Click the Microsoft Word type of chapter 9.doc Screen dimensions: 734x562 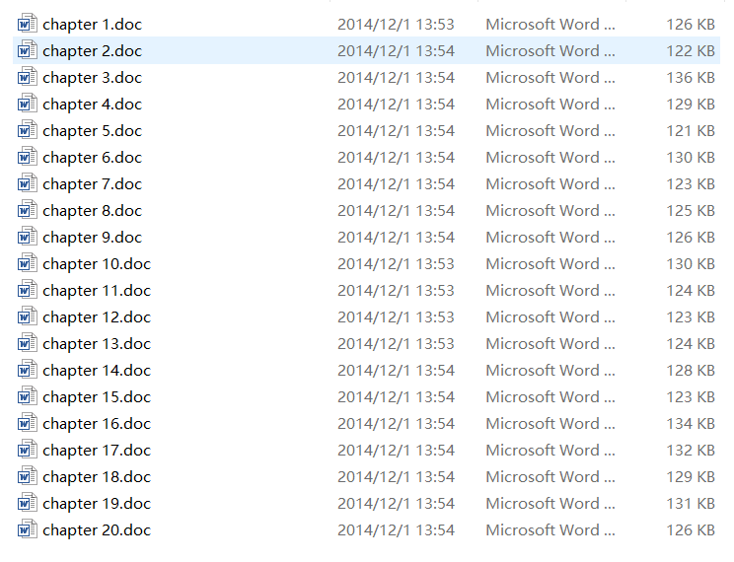550,238
